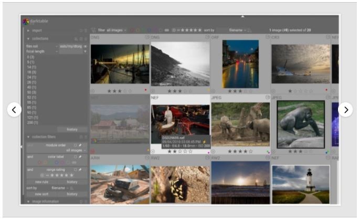Screen dimensions: 360x219
Task: Toggle sort direction in the sidebar
Action: tap(72, 188)
